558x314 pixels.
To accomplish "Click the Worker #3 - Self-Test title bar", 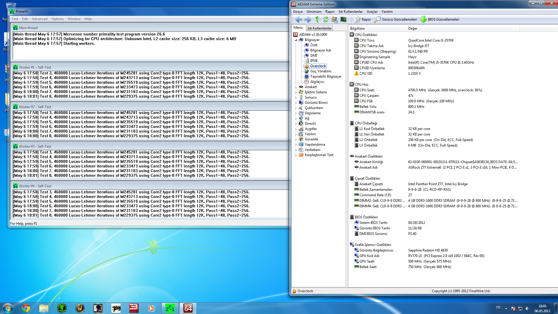I will click(150, 146).
